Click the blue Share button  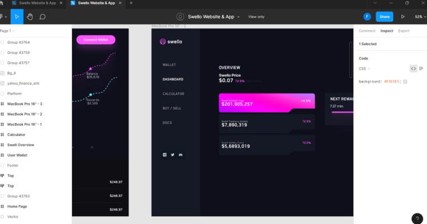click(385, 17)
